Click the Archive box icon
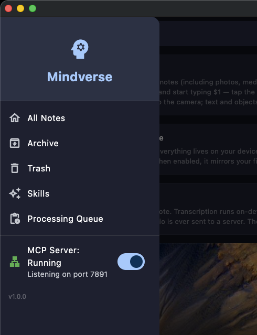This screenshot has width=257, height=335. point(15,143)
